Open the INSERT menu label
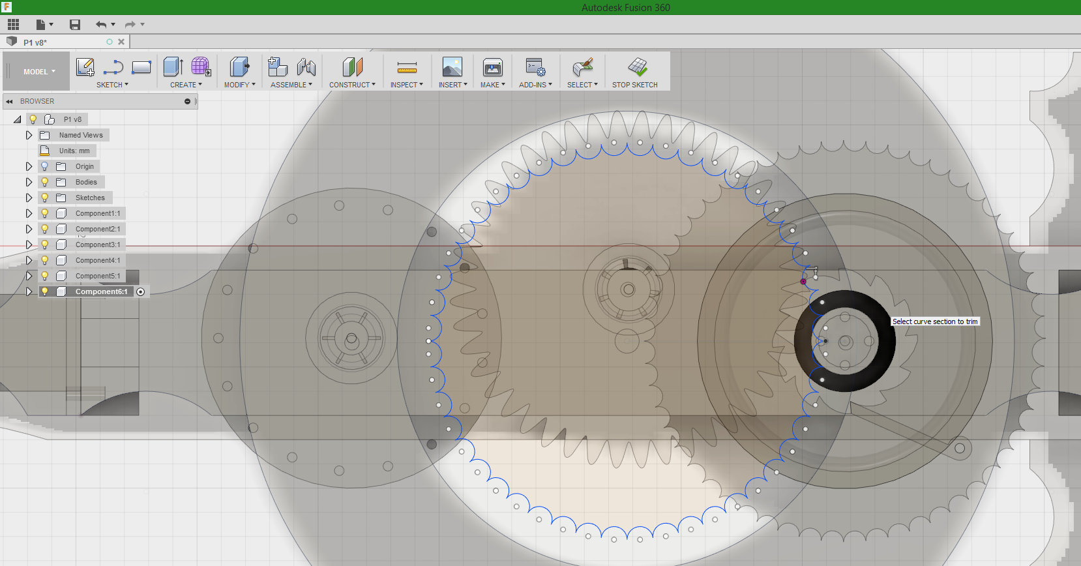 (452, 85)
